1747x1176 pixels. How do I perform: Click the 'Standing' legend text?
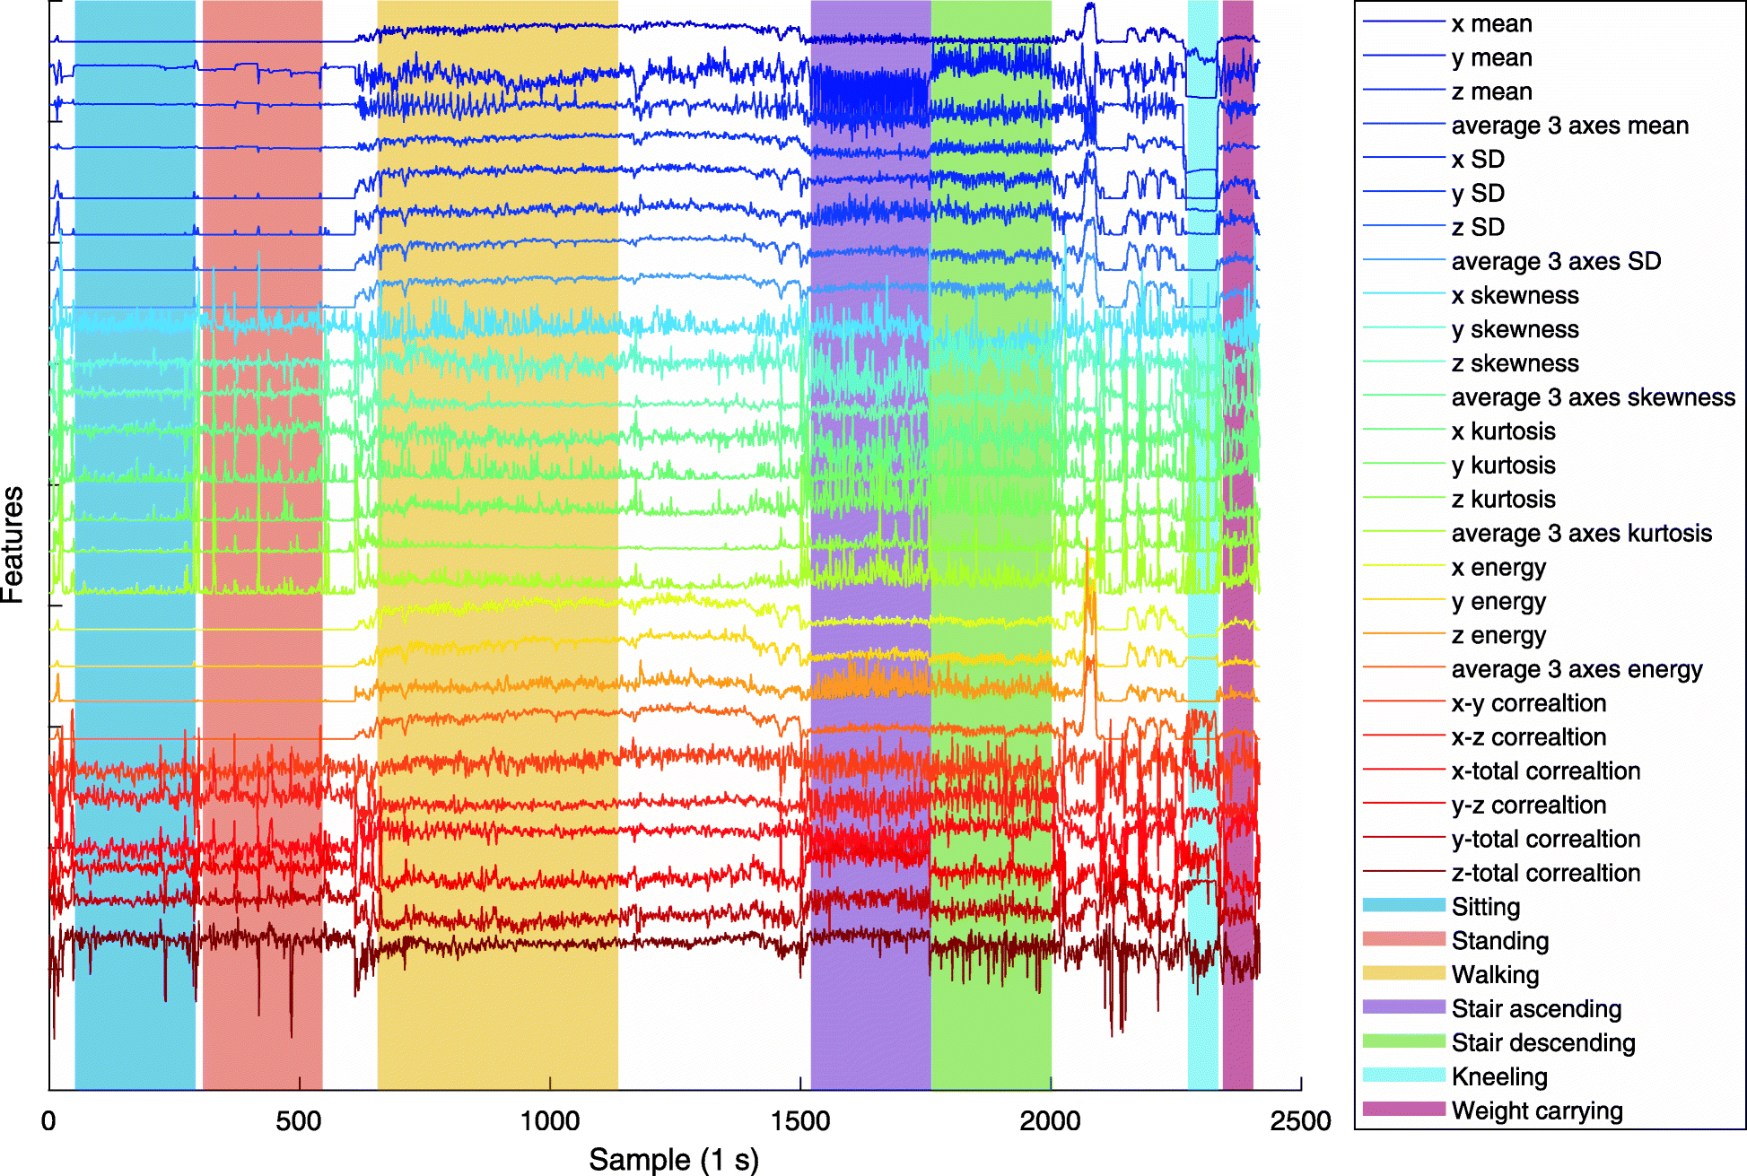point(1500,941)
